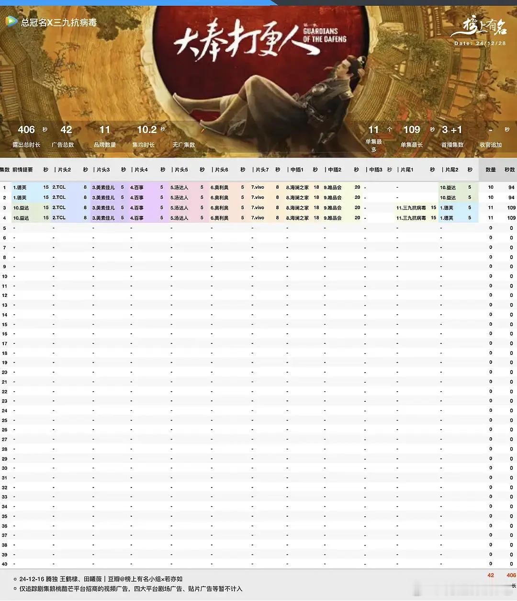The width and height of the screenshot is (517, 601).
Task: Click 10.益达 in episode 3 前情提要
Action: [x=21, y=208]
